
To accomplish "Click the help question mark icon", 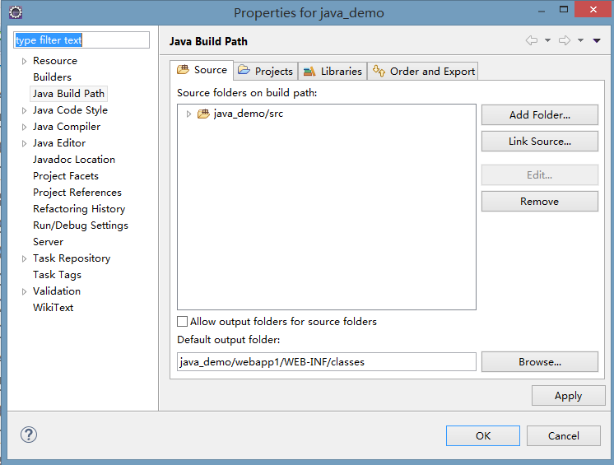I will pos(29,435).
